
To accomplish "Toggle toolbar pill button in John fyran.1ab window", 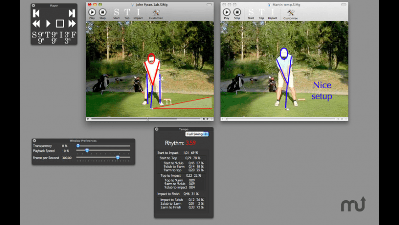I will click(209, 5).
